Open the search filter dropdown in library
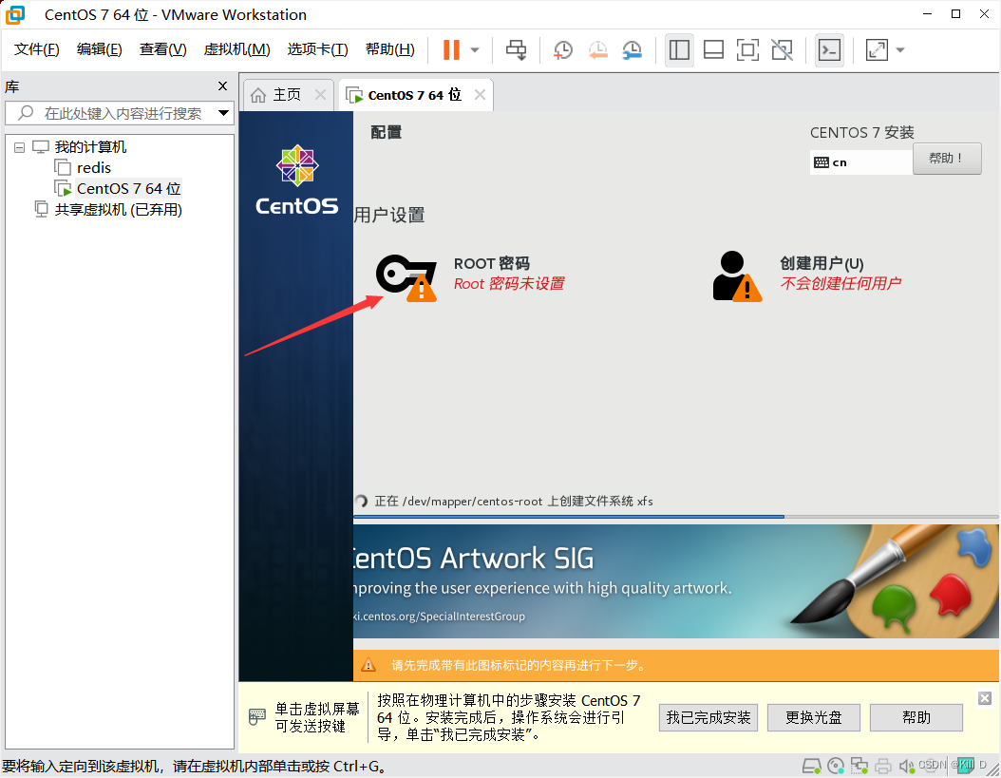 [x=223, y=112]
